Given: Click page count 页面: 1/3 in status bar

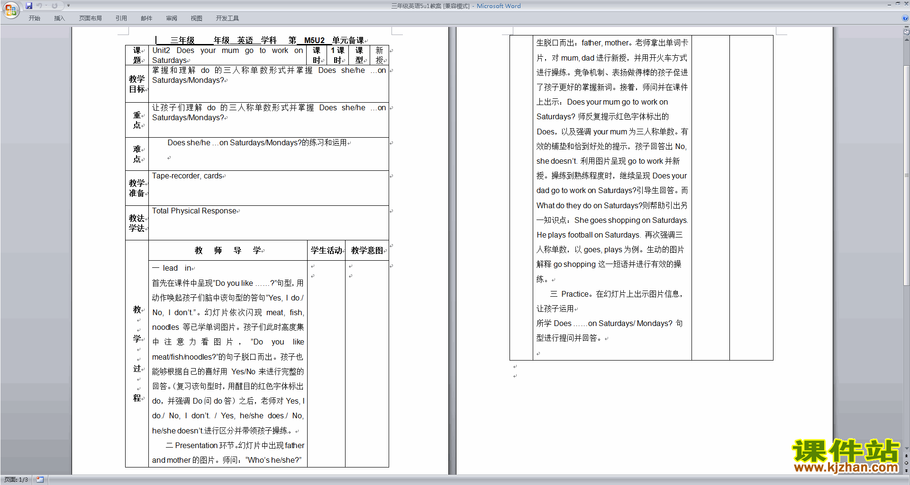Looking at the screenshot, I should pyautogui.click(x=16, y=480).
